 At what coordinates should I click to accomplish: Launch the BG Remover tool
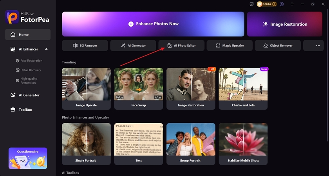85,45
